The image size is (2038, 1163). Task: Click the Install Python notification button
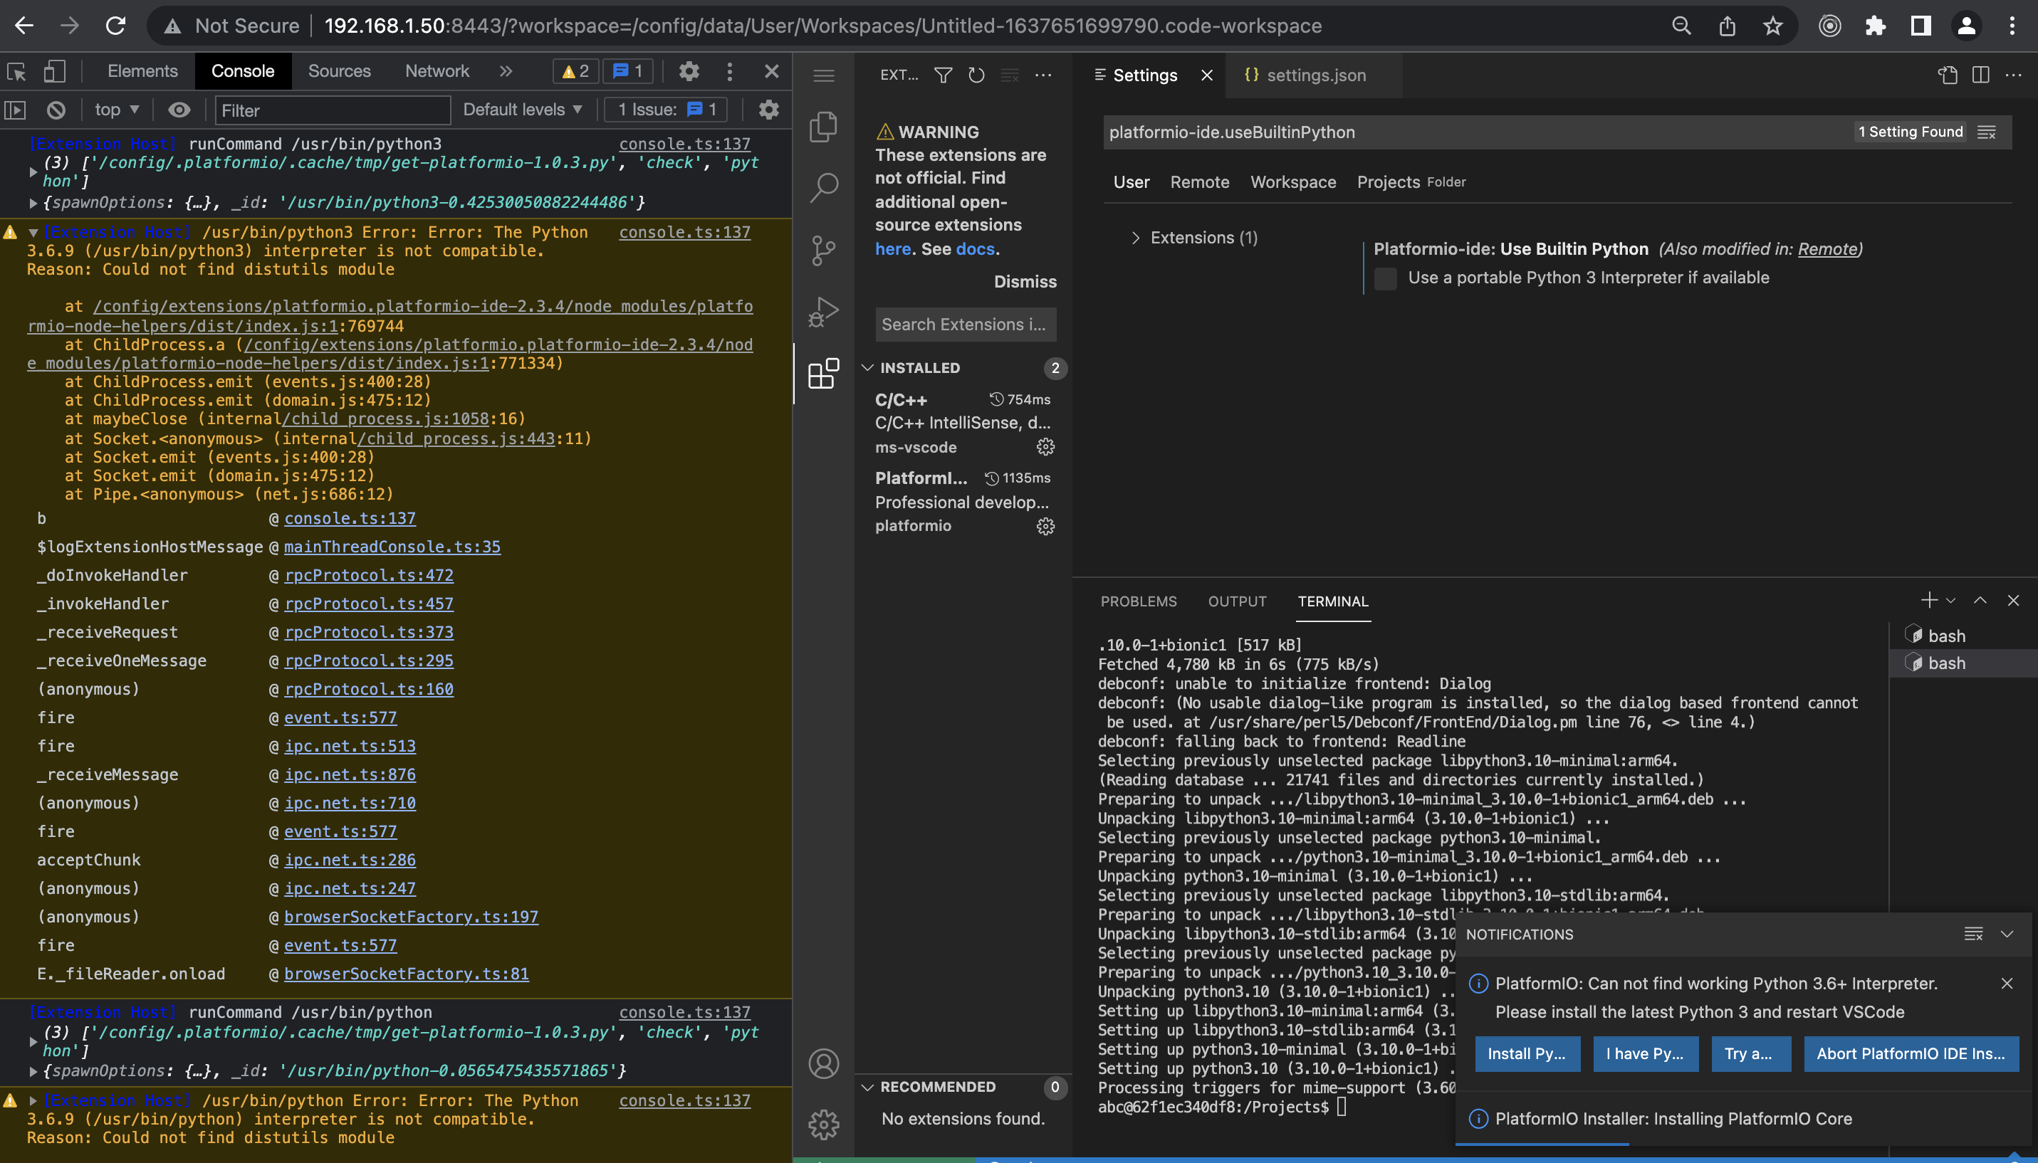1526,1053
